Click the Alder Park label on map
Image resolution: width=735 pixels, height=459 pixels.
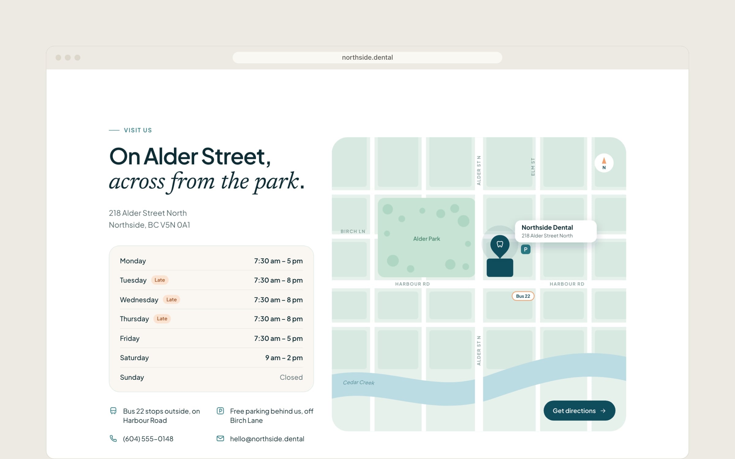426,239
